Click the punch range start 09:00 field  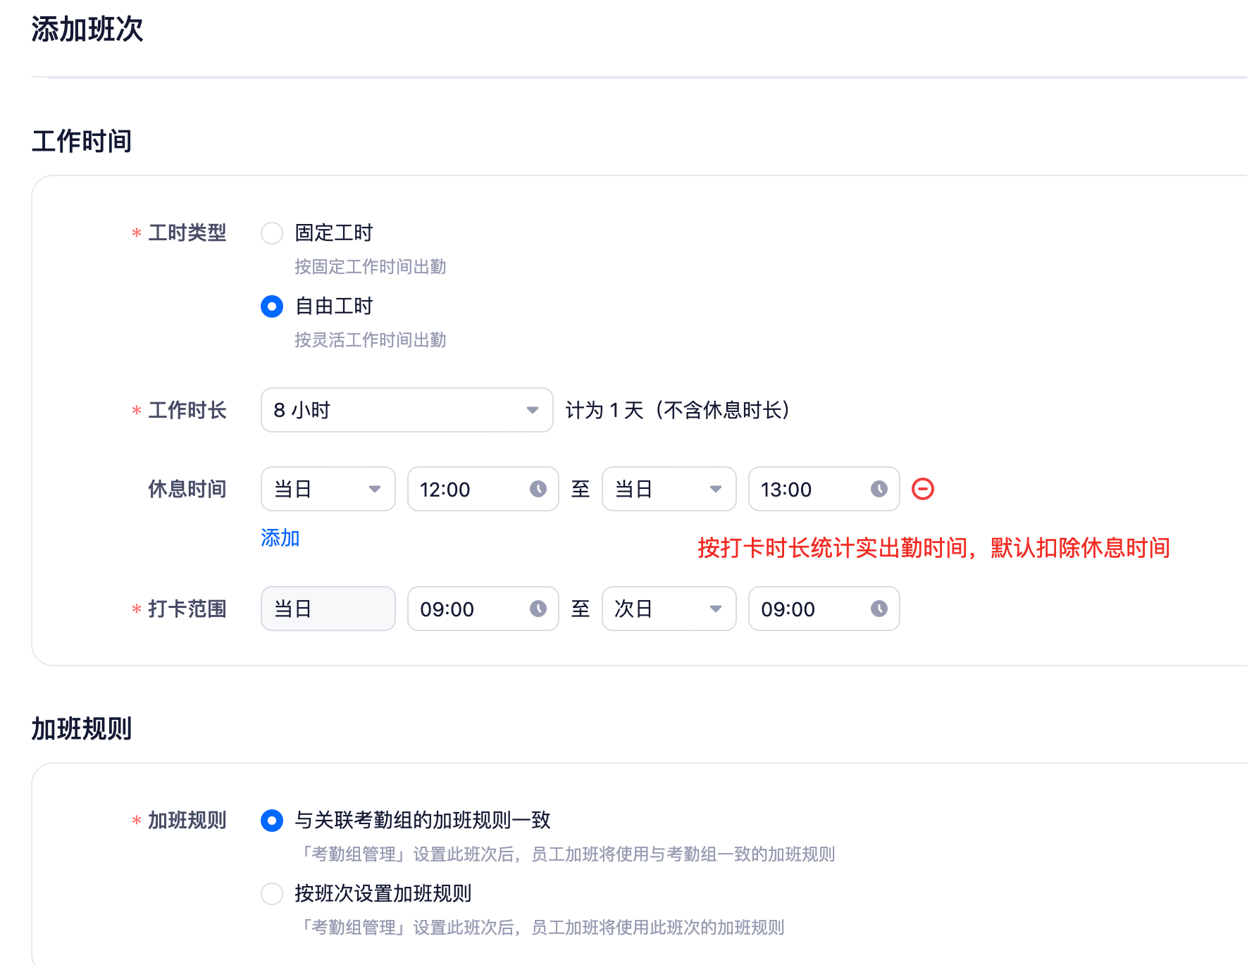tap(469, 609)
